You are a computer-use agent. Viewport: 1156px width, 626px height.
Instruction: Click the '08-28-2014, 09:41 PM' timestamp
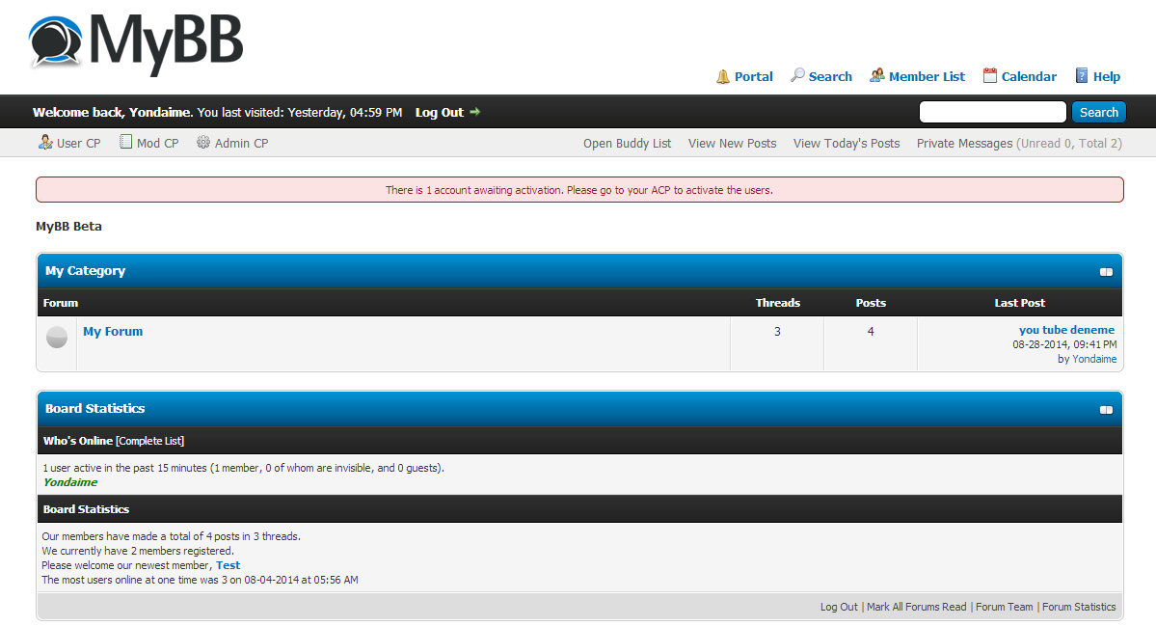[1064, 344]
